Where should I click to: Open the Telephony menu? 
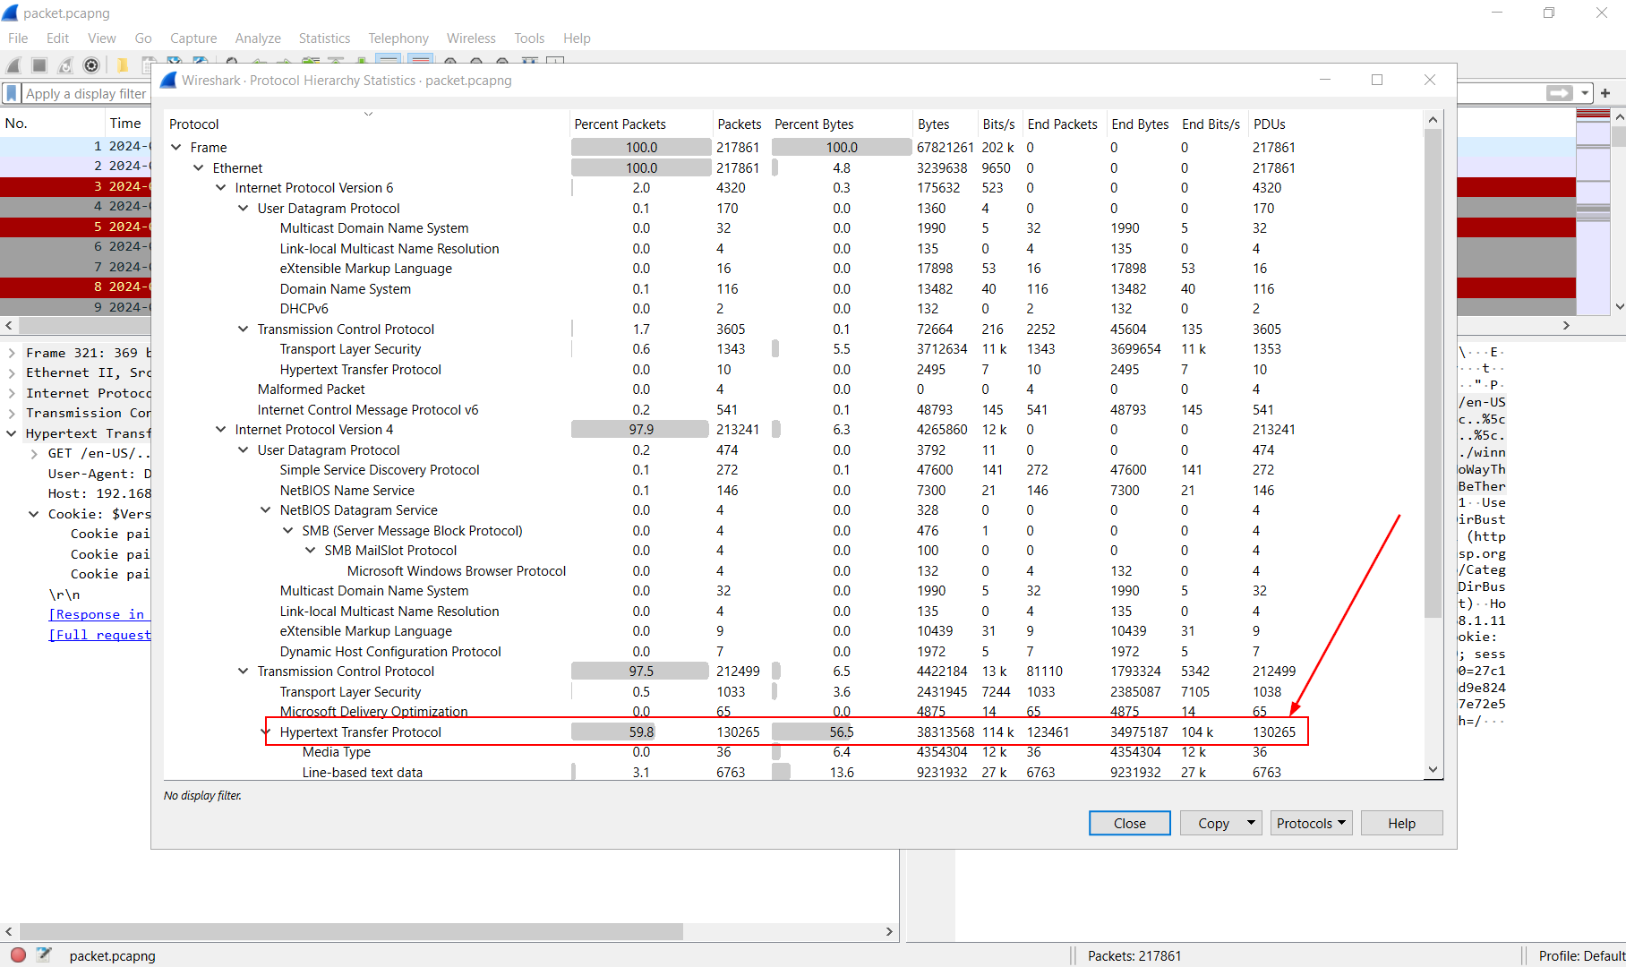coord(398,39)
